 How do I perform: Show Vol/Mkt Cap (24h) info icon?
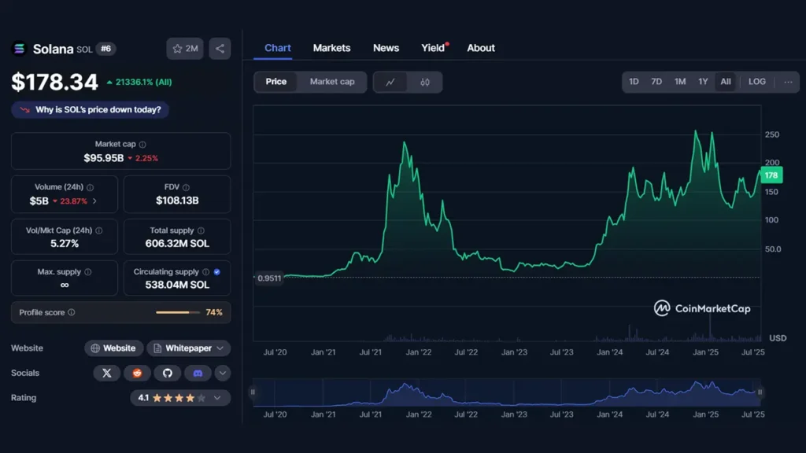point(98,230)
